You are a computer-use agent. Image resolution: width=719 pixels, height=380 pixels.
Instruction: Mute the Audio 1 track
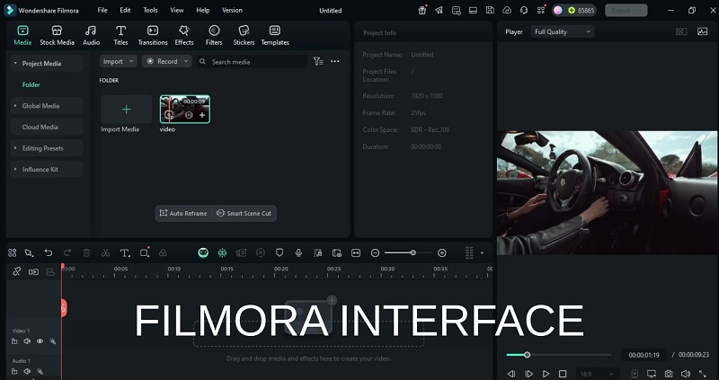pos(27,371)
